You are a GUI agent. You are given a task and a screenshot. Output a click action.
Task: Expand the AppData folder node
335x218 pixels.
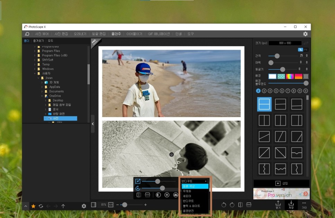[x=42, y=87]
